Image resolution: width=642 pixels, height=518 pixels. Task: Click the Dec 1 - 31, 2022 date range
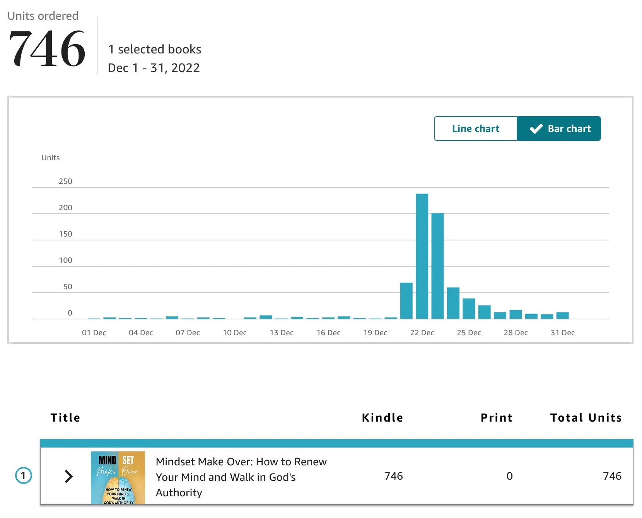pyautogui.click(x=154, y=68)
